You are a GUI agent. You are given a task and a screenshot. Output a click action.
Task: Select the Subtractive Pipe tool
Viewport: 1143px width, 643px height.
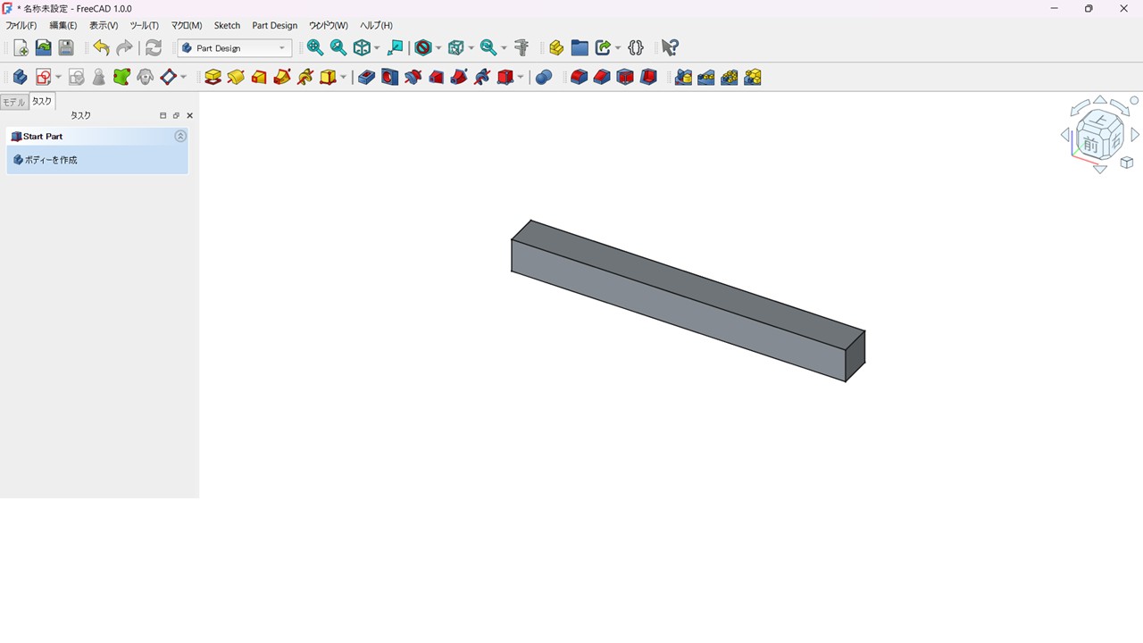pyautogui.click(x=459, y=78)
